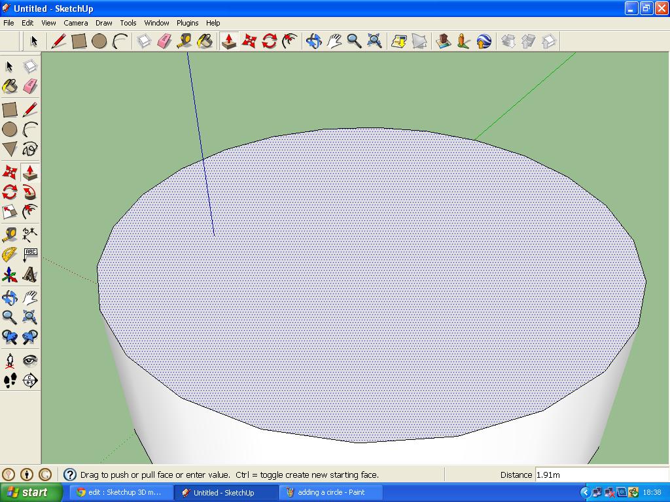Screen dimensions: 670x502
Task: Click the Get Models toolbar icon
Action: tap(508, 41)
